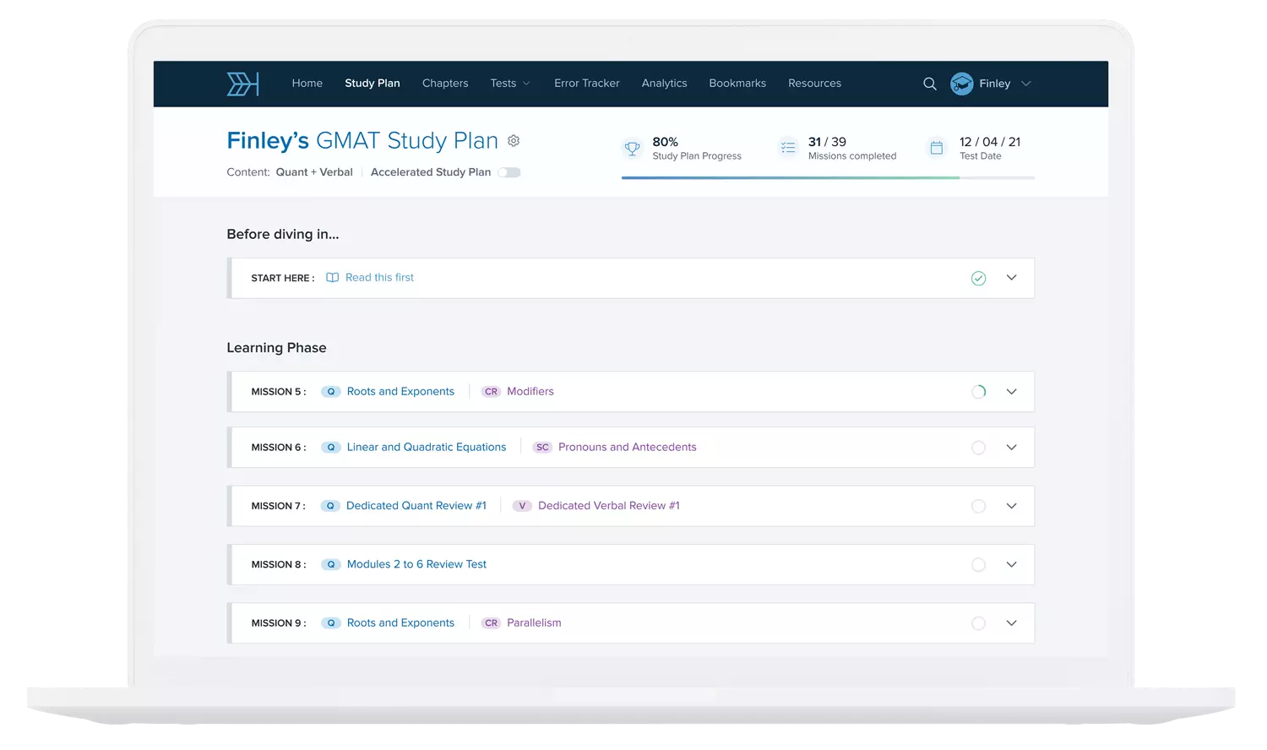
Task: Open the Read this first link
Action: [379, 278]
